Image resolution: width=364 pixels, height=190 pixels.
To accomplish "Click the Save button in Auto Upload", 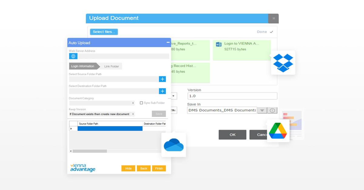I will (x=159, y=114).
